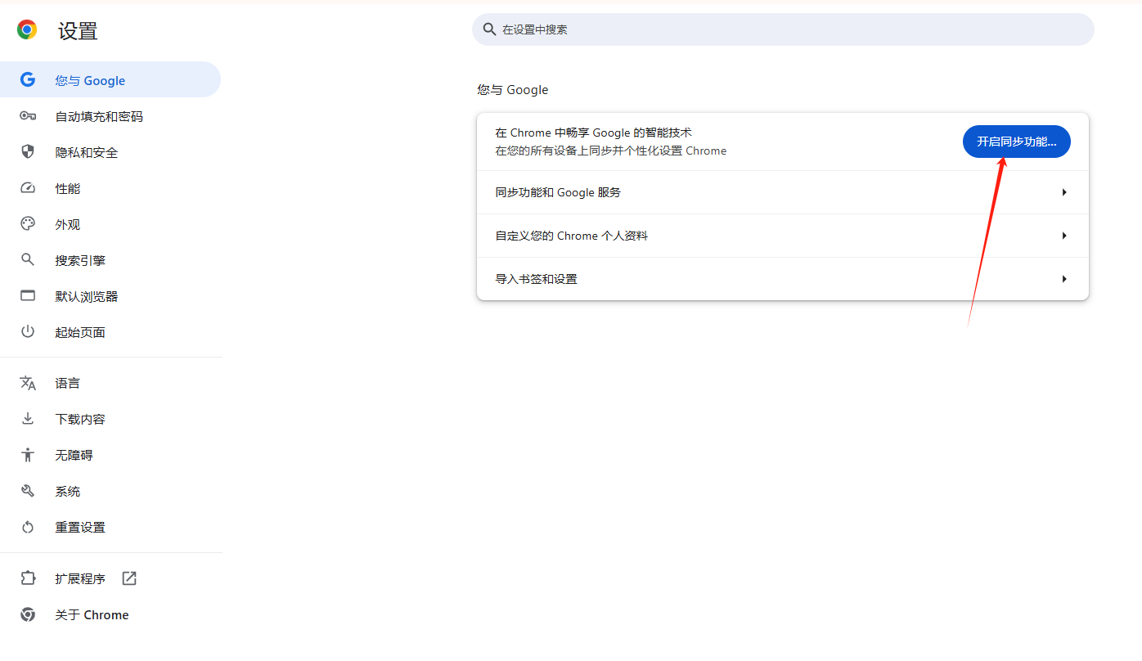1142x661 pixels.
Task: Open 扩展程序 link in sidebar
Action: (110, 578)
